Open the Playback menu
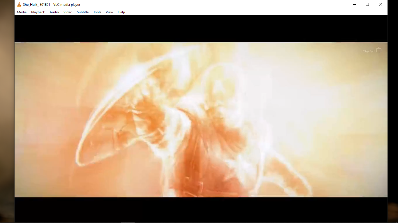The width and height of the screenshot is (398, 223). (x=38, y=12)
